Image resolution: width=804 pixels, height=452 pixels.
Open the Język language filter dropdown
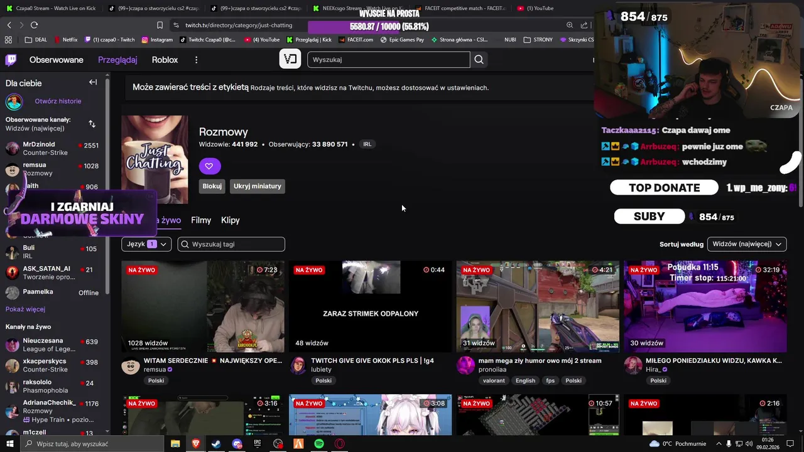pos(146,244)
